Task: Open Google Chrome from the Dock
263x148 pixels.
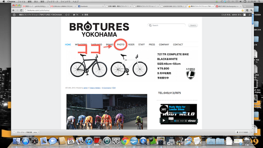Action: pyautogui.click(x=125, y=141)
